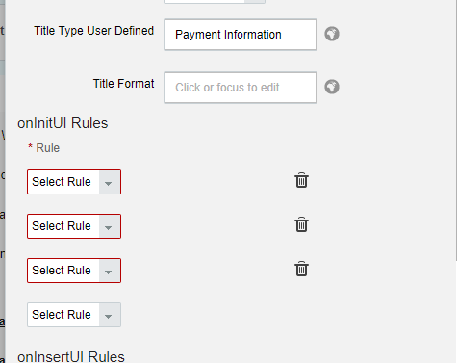Expand the second red-bordered Select Rule dropdown
457x363 pixels.
tap(74, 226)
